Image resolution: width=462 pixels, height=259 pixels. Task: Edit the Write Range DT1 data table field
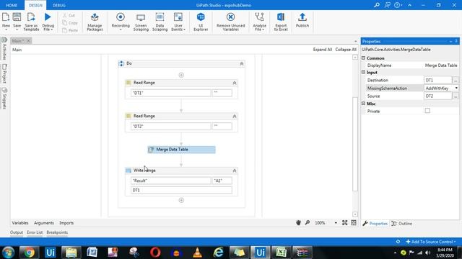click(181, 190)
